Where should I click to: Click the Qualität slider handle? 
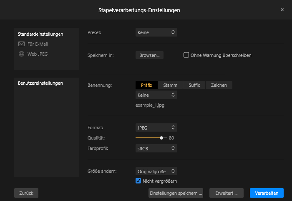161,138
